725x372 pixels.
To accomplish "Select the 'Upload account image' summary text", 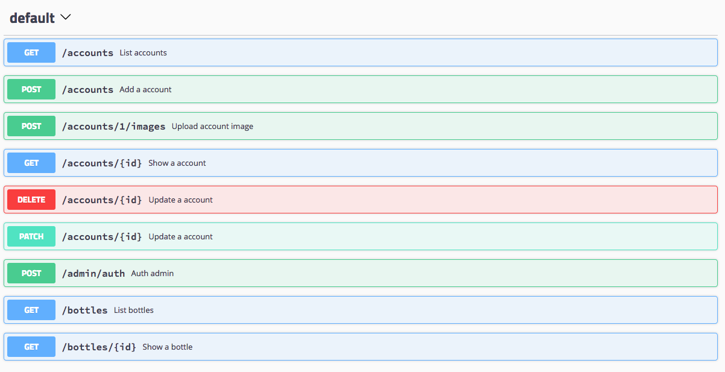I will pyautogui.click(x=212, y=127).
